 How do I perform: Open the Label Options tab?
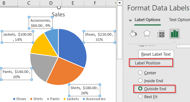(148, 20)
